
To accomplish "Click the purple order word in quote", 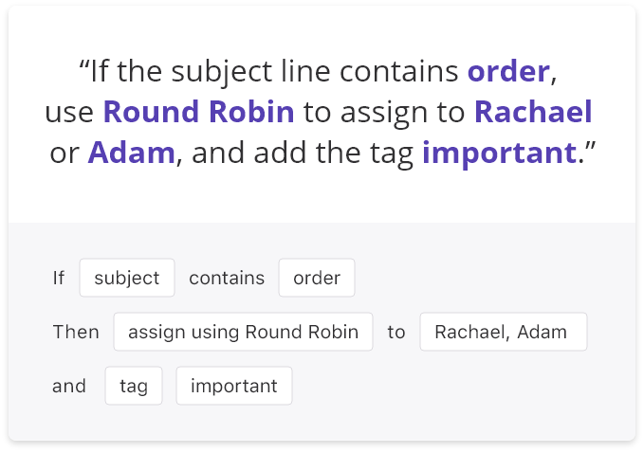I will pos(508,71).
